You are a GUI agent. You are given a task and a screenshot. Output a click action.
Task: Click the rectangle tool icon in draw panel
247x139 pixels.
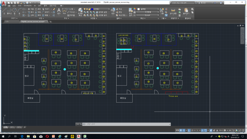(23, 9)
